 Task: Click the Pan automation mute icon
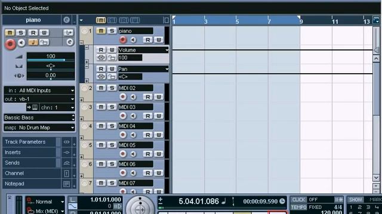101,77
